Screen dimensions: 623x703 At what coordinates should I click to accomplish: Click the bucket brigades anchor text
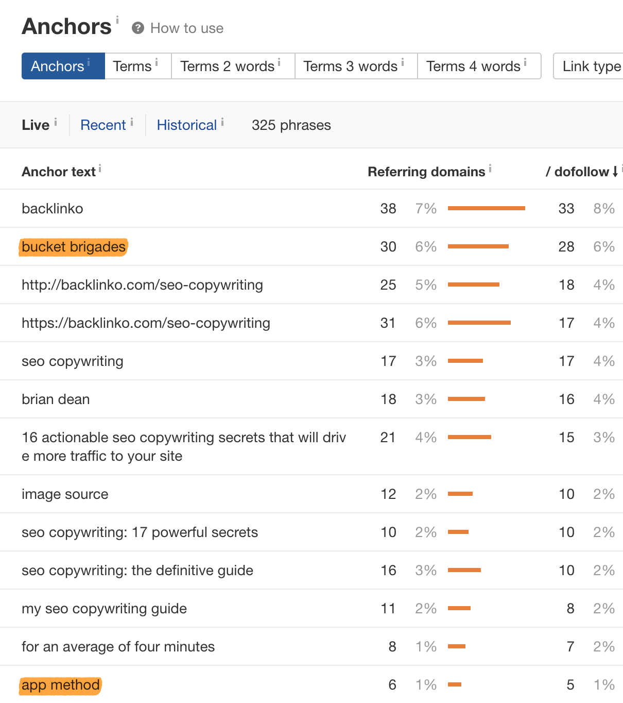(x=74, y=247)
